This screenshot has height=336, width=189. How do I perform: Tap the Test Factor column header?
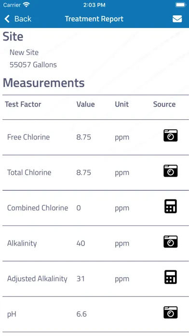(x=23, y=104)
